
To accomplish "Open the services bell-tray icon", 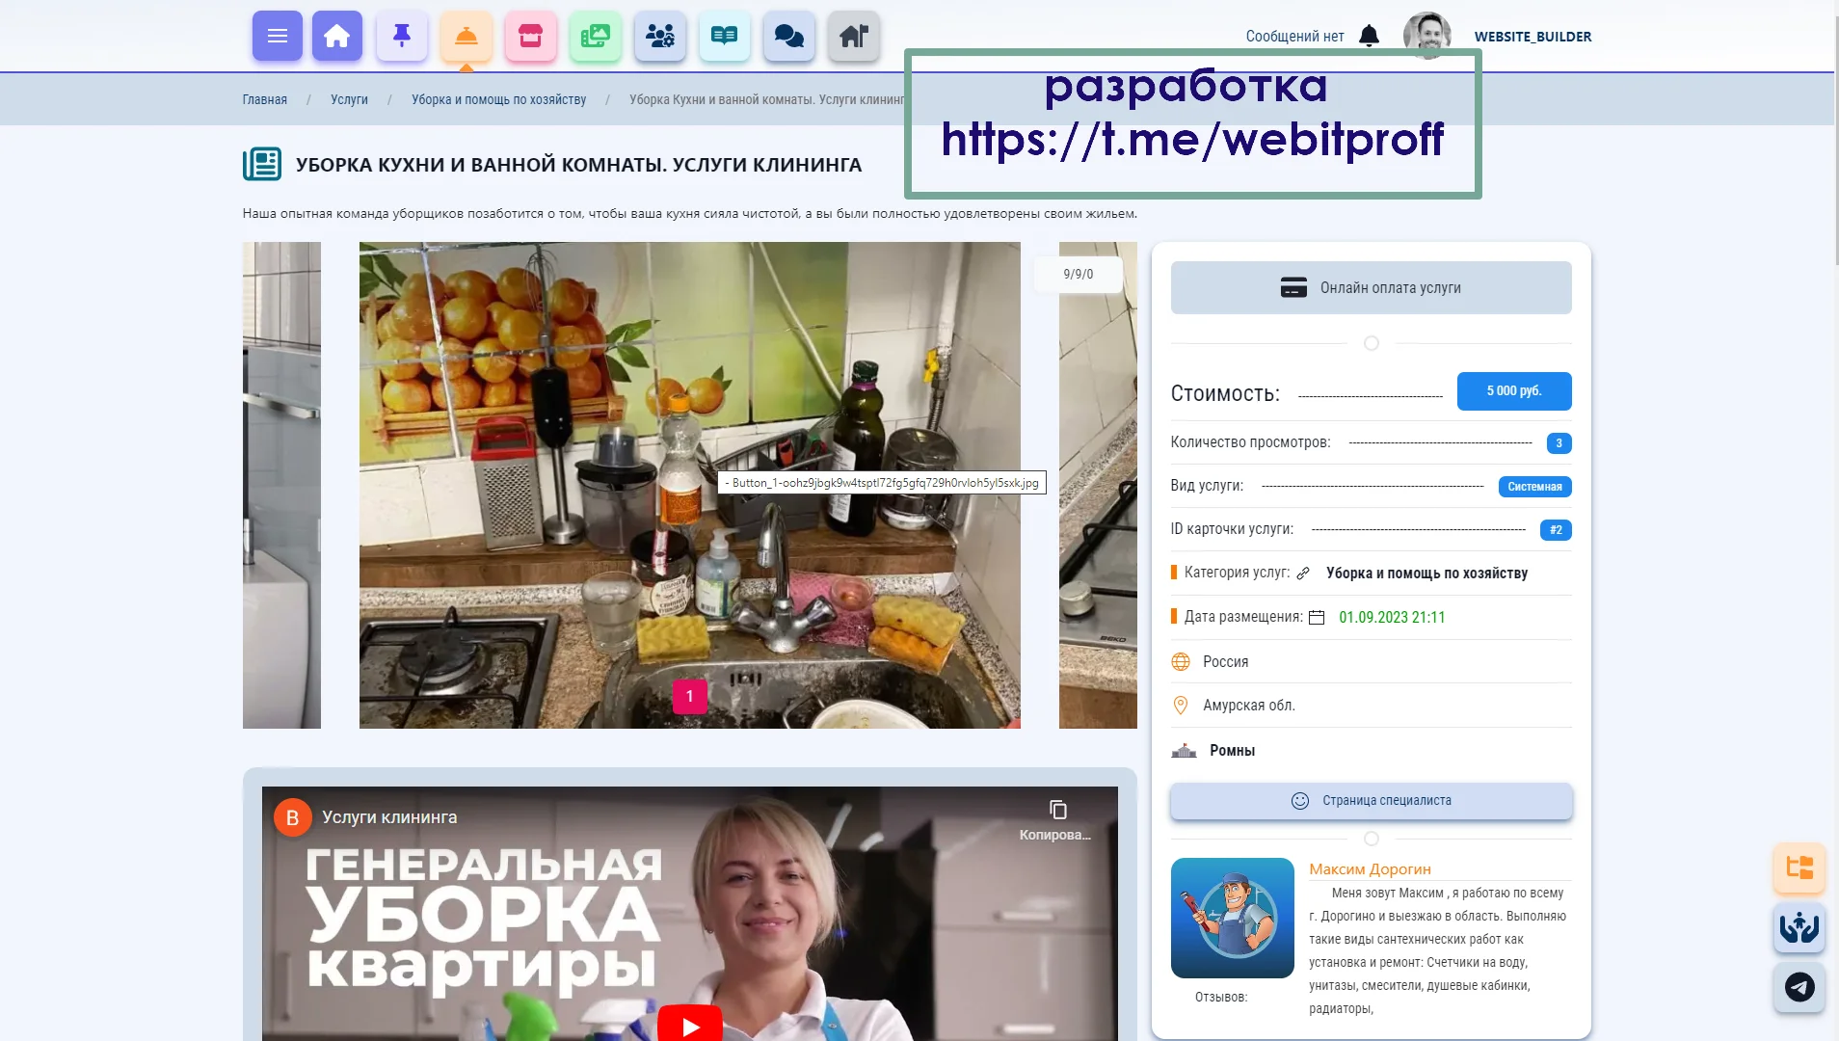I will [466, 37].
